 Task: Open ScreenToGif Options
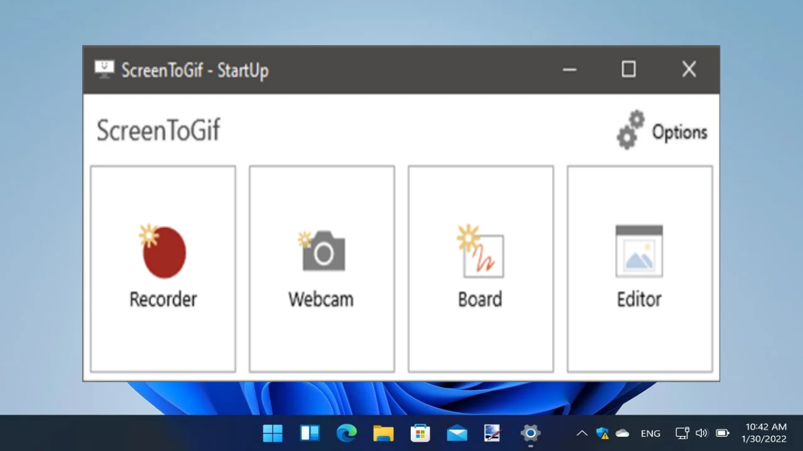click(x=662, y=130)
